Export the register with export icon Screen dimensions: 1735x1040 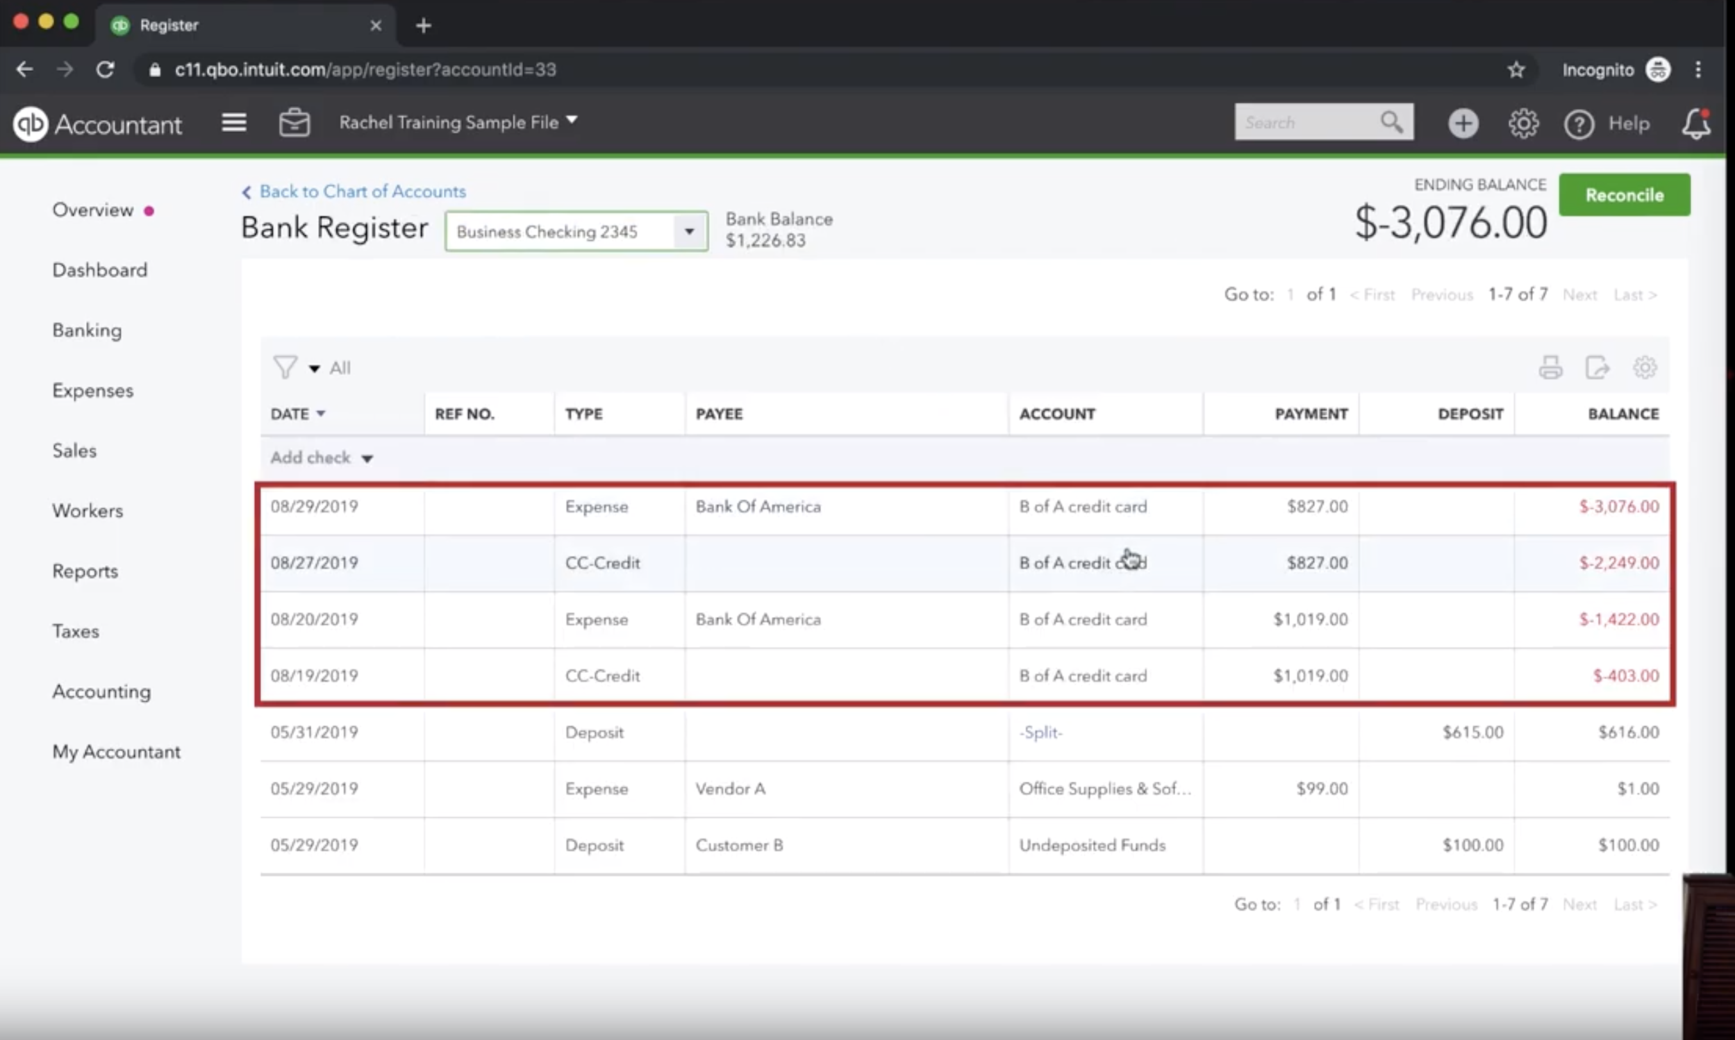point(1597,367)
